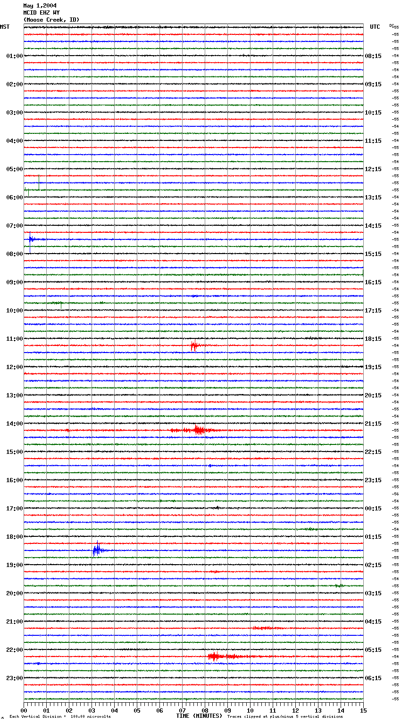401x723 pixels.
Task: Click the 00:15 UTC time label
Action: [373, 509]
